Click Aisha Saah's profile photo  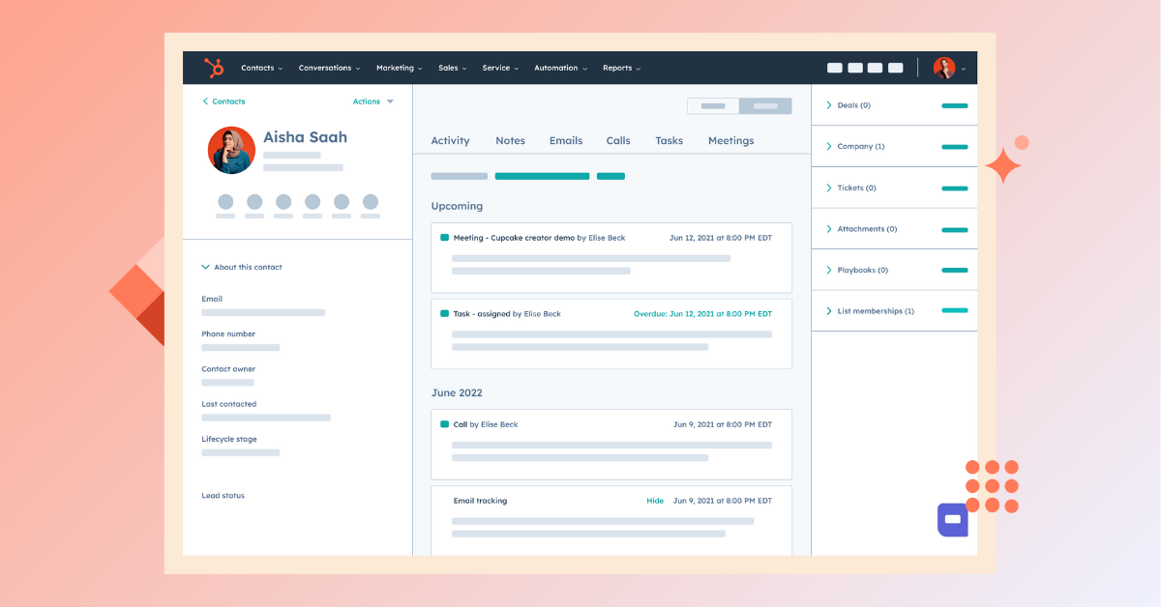pos(231,151)
